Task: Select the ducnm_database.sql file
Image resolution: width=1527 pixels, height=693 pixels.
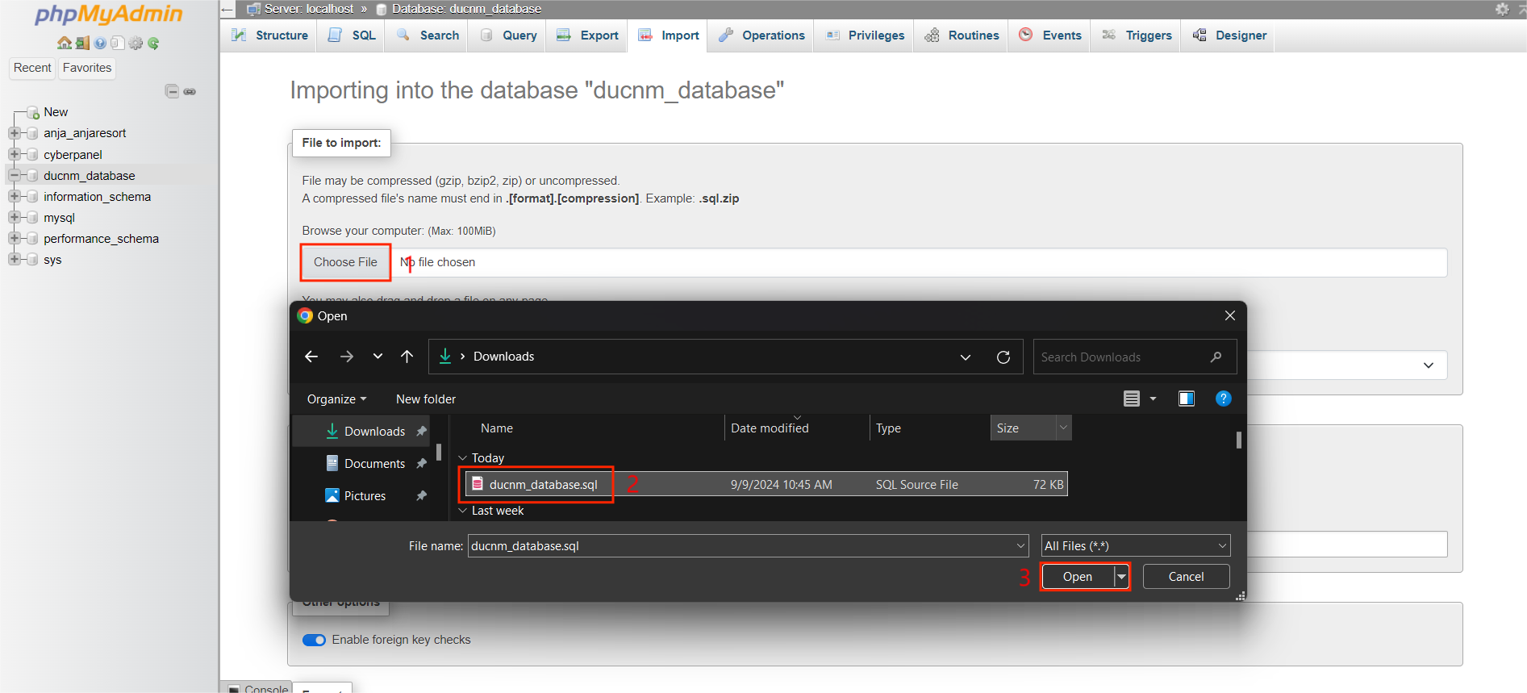Action: 543,485
